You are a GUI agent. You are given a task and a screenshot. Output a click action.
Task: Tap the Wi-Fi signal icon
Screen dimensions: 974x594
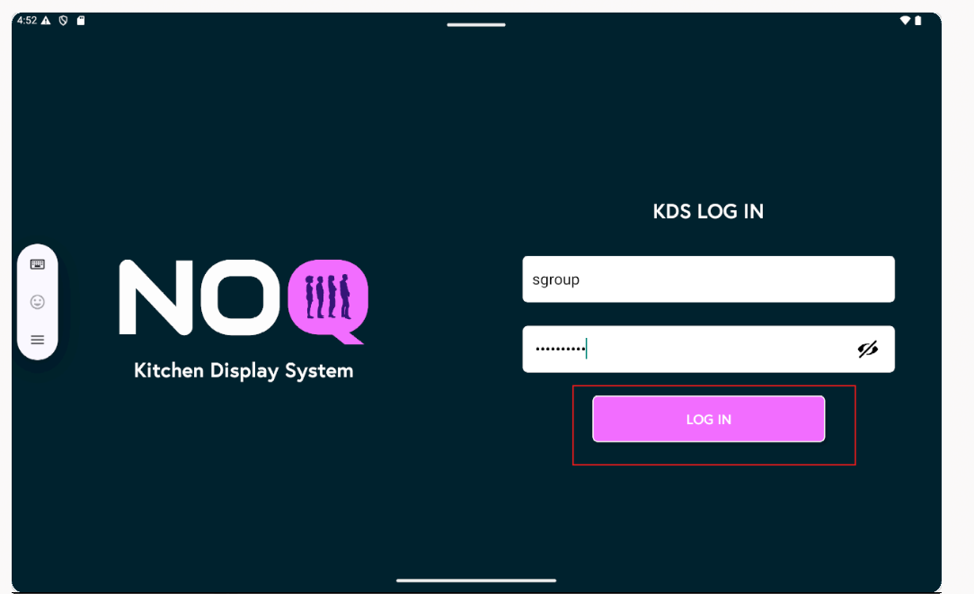click(905, 20)
